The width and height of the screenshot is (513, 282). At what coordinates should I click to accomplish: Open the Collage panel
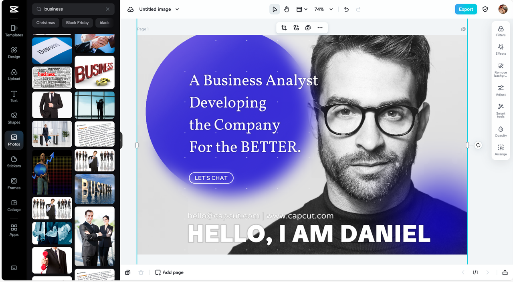coord(14,206)
